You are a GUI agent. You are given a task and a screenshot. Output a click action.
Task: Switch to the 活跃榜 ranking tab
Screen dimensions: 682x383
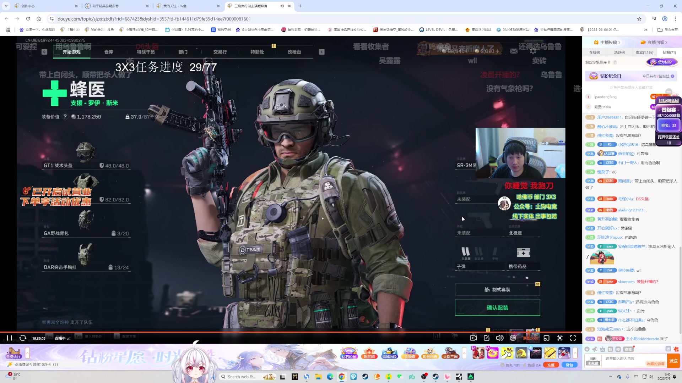pos(619,52)
